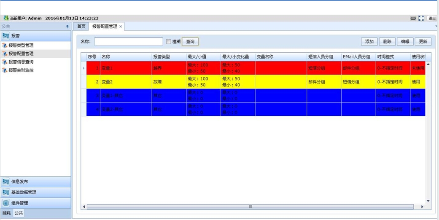This screenshot has width=439, height=220.
Task: Close the 报警配置管理 tab
Action: click(121, 27)
